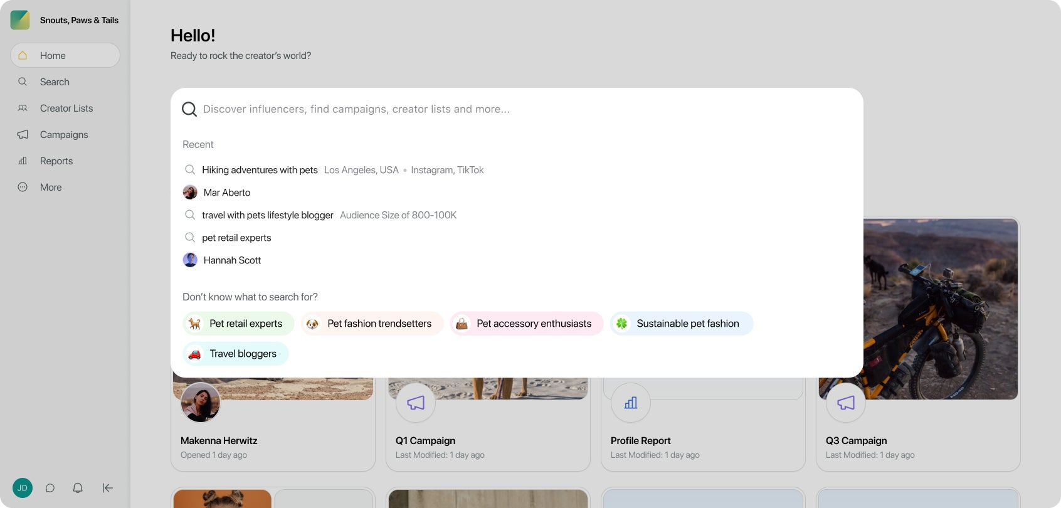Click Makenna Herwitz profile avatar

[201, 403]
